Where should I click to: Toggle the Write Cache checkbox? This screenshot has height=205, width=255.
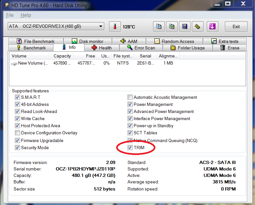point(17,118)
